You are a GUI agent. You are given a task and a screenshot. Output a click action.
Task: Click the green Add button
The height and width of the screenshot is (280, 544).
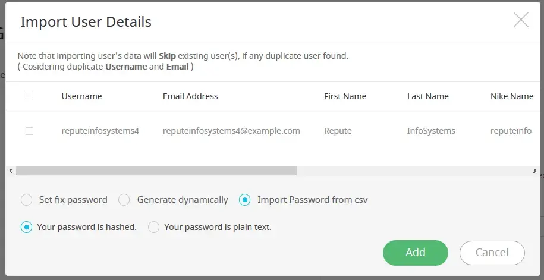coord(415,253)
